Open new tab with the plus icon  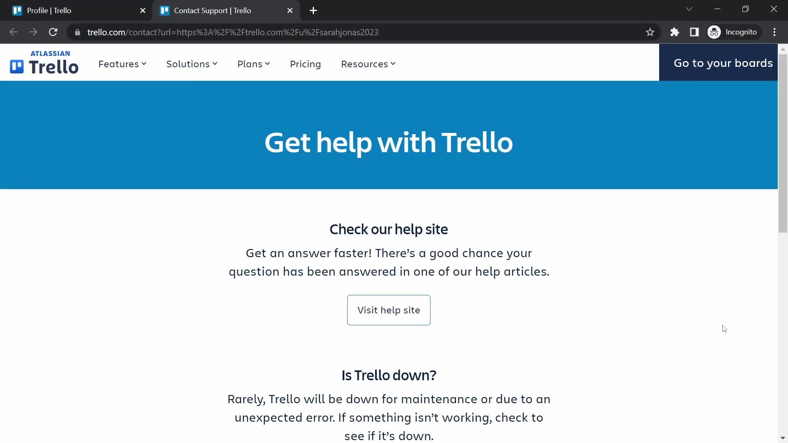tap(314, 10)
